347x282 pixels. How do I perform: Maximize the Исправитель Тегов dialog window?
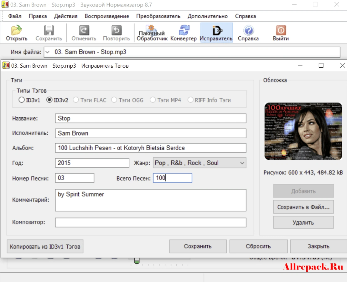321,65
